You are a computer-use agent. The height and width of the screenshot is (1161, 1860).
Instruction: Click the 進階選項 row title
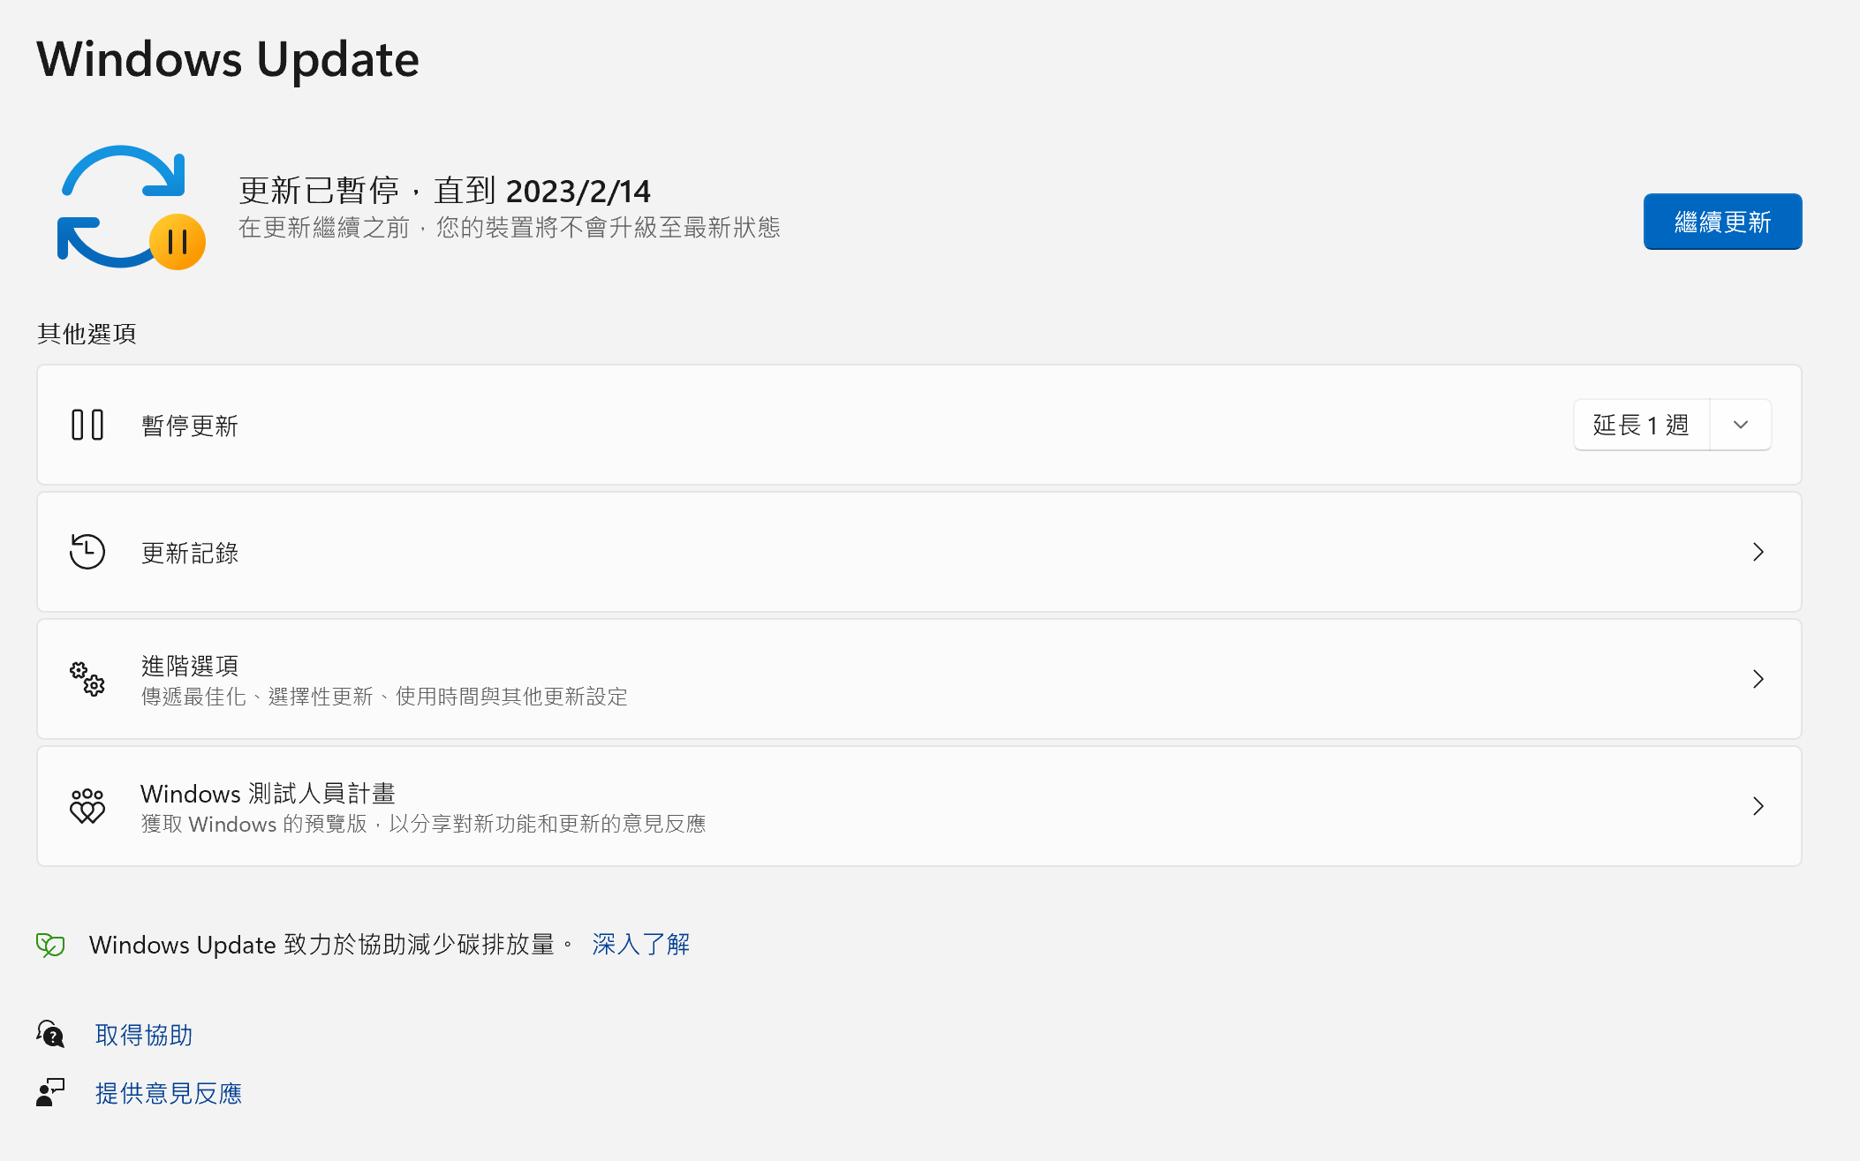pos(190,666)
